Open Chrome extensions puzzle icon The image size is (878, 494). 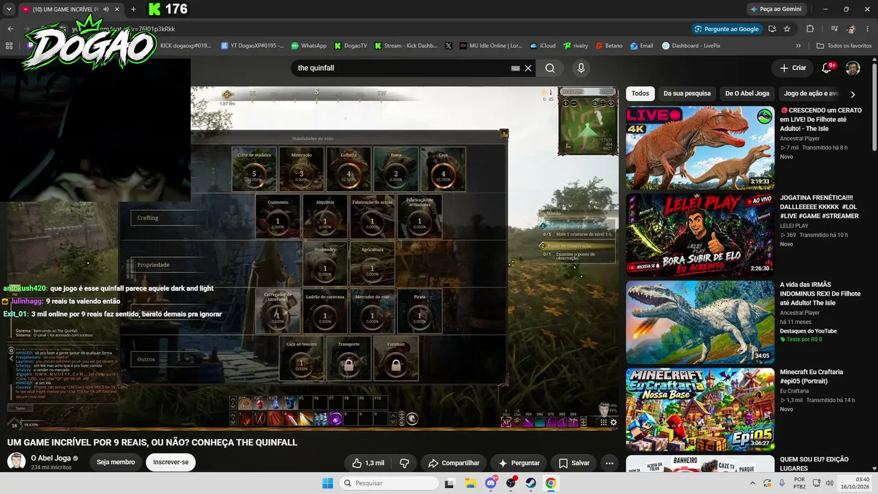(810, 29)
